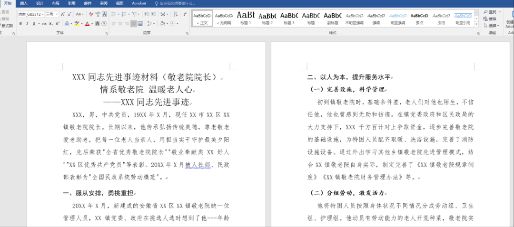This screenshot has height=227, width=514.
Task: Open the 设计 (Design) tab
Action: pos(40,3)
